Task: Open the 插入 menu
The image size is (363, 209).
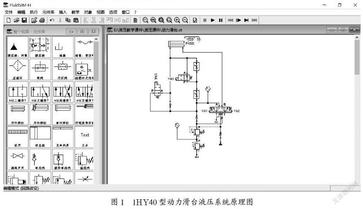Action: tap(63, 12)
